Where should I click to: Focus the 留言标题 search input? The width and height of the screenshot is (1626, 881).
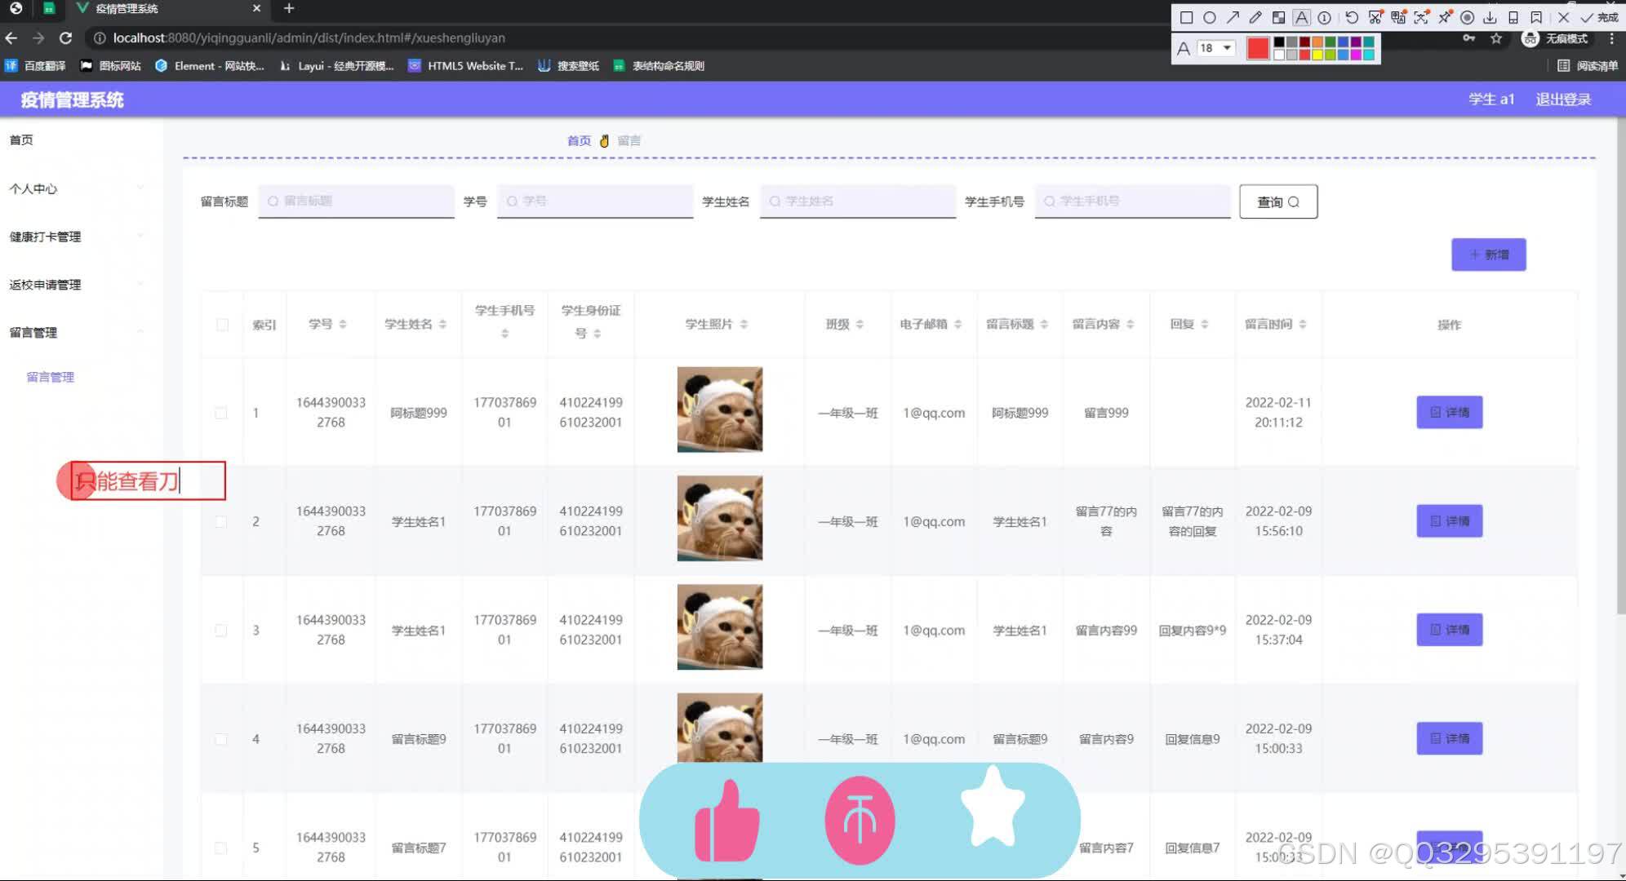[x=357, y=201]
